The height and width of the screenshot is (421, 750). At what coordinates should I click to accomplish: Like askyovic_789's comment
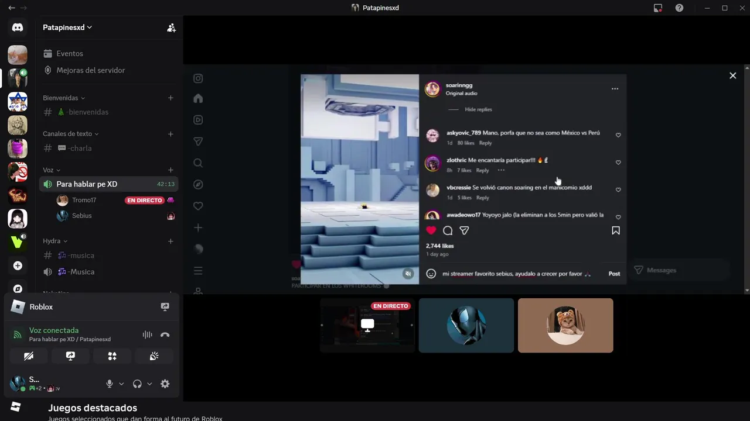click(618, 135)
